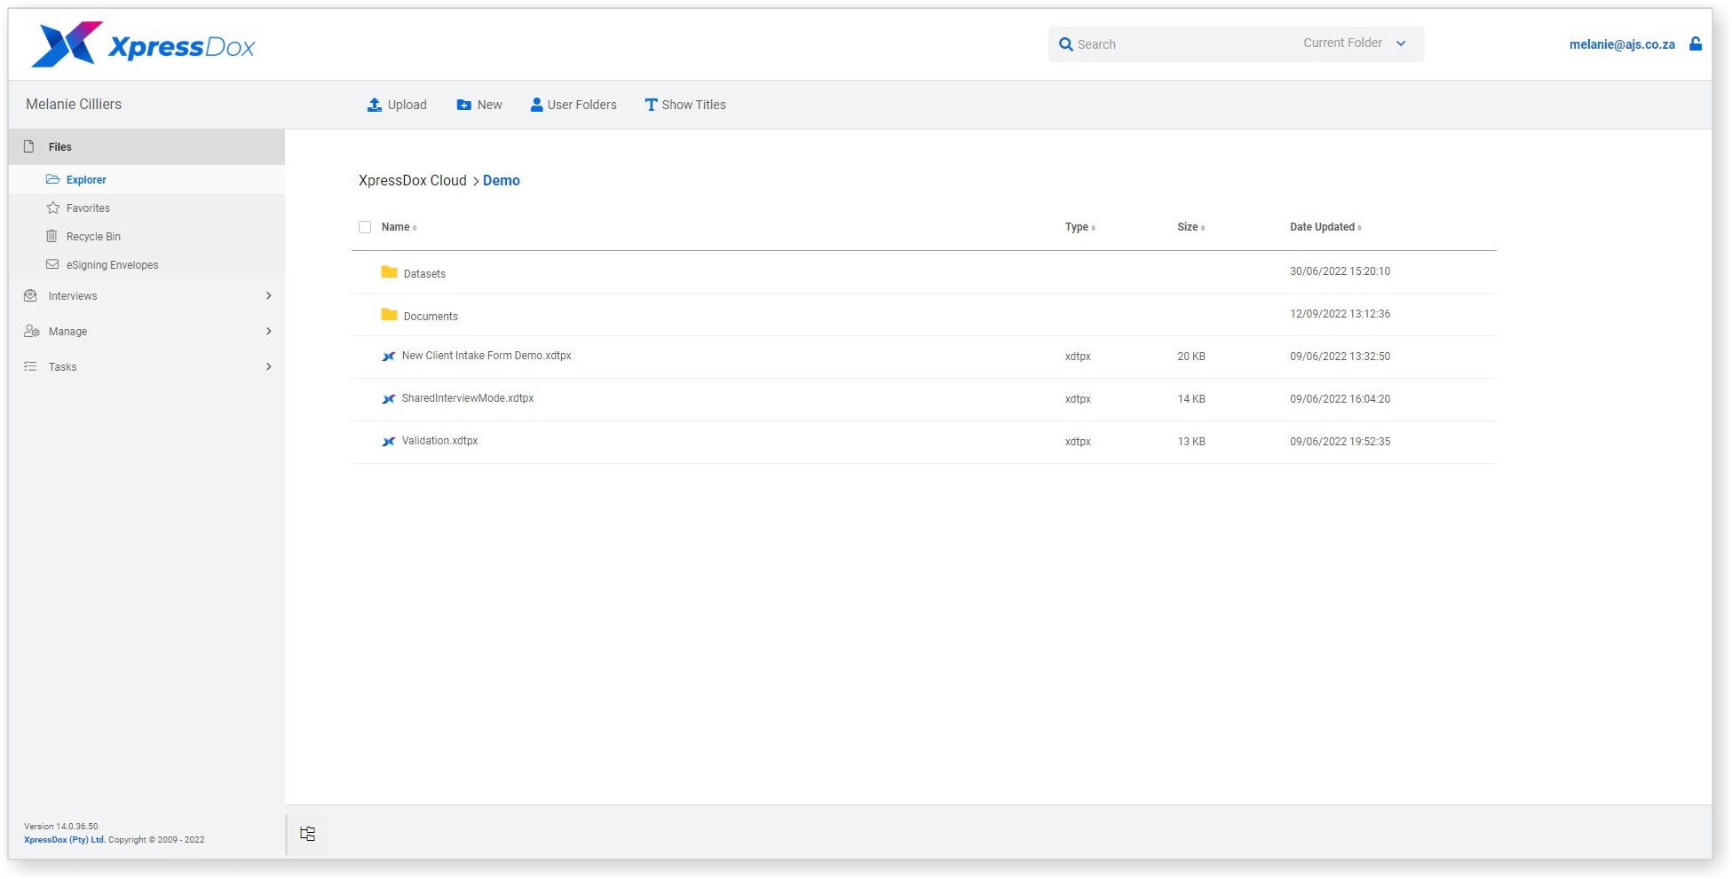Click the Tasks checklist icon
Screen dimensions: 1732x879
30,366
